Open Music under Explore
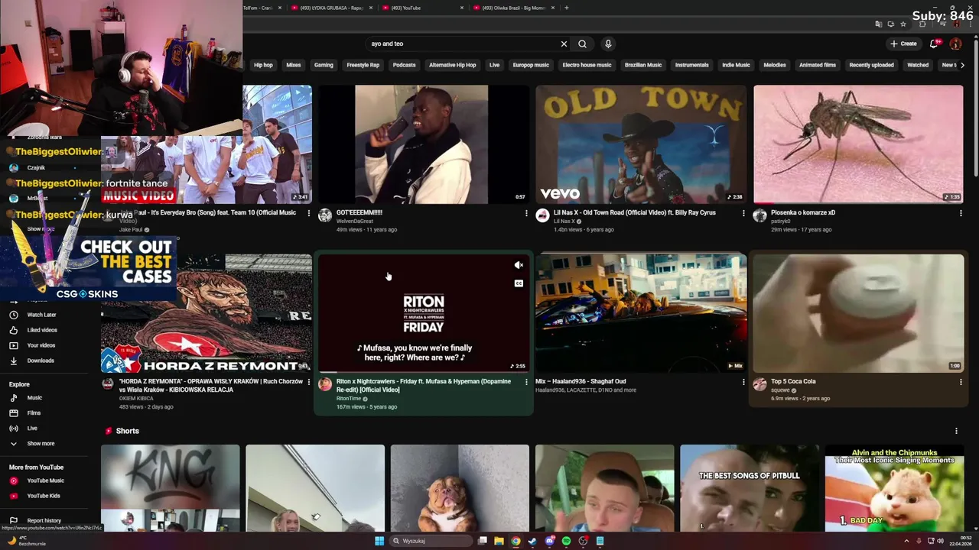The height and width of the screenshot is (550, 979). pos(34,398)
